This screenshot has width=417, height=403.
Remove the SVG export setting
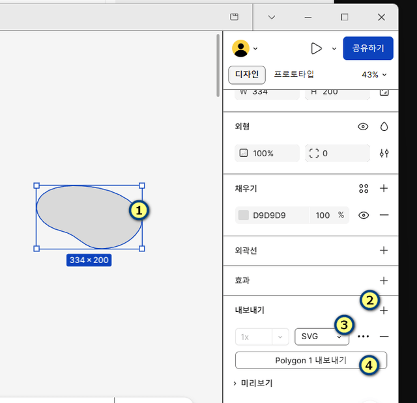pos(384,337)
